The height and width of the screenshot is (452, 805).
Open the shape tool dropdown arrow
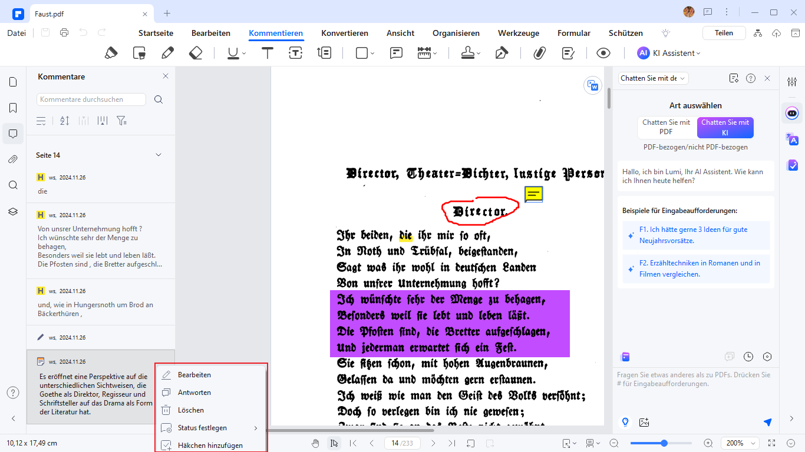[372, 54]
